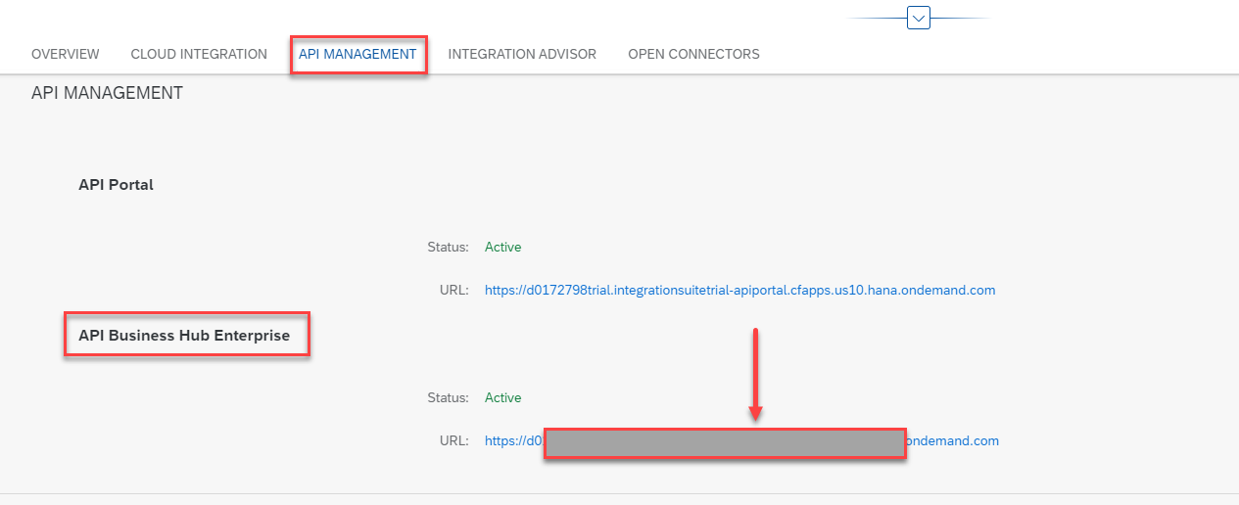This screenshot has width=1239, height=505.
Task: Click Active status under API Business Hub Enterprise
Action: [x=502, y=398]
